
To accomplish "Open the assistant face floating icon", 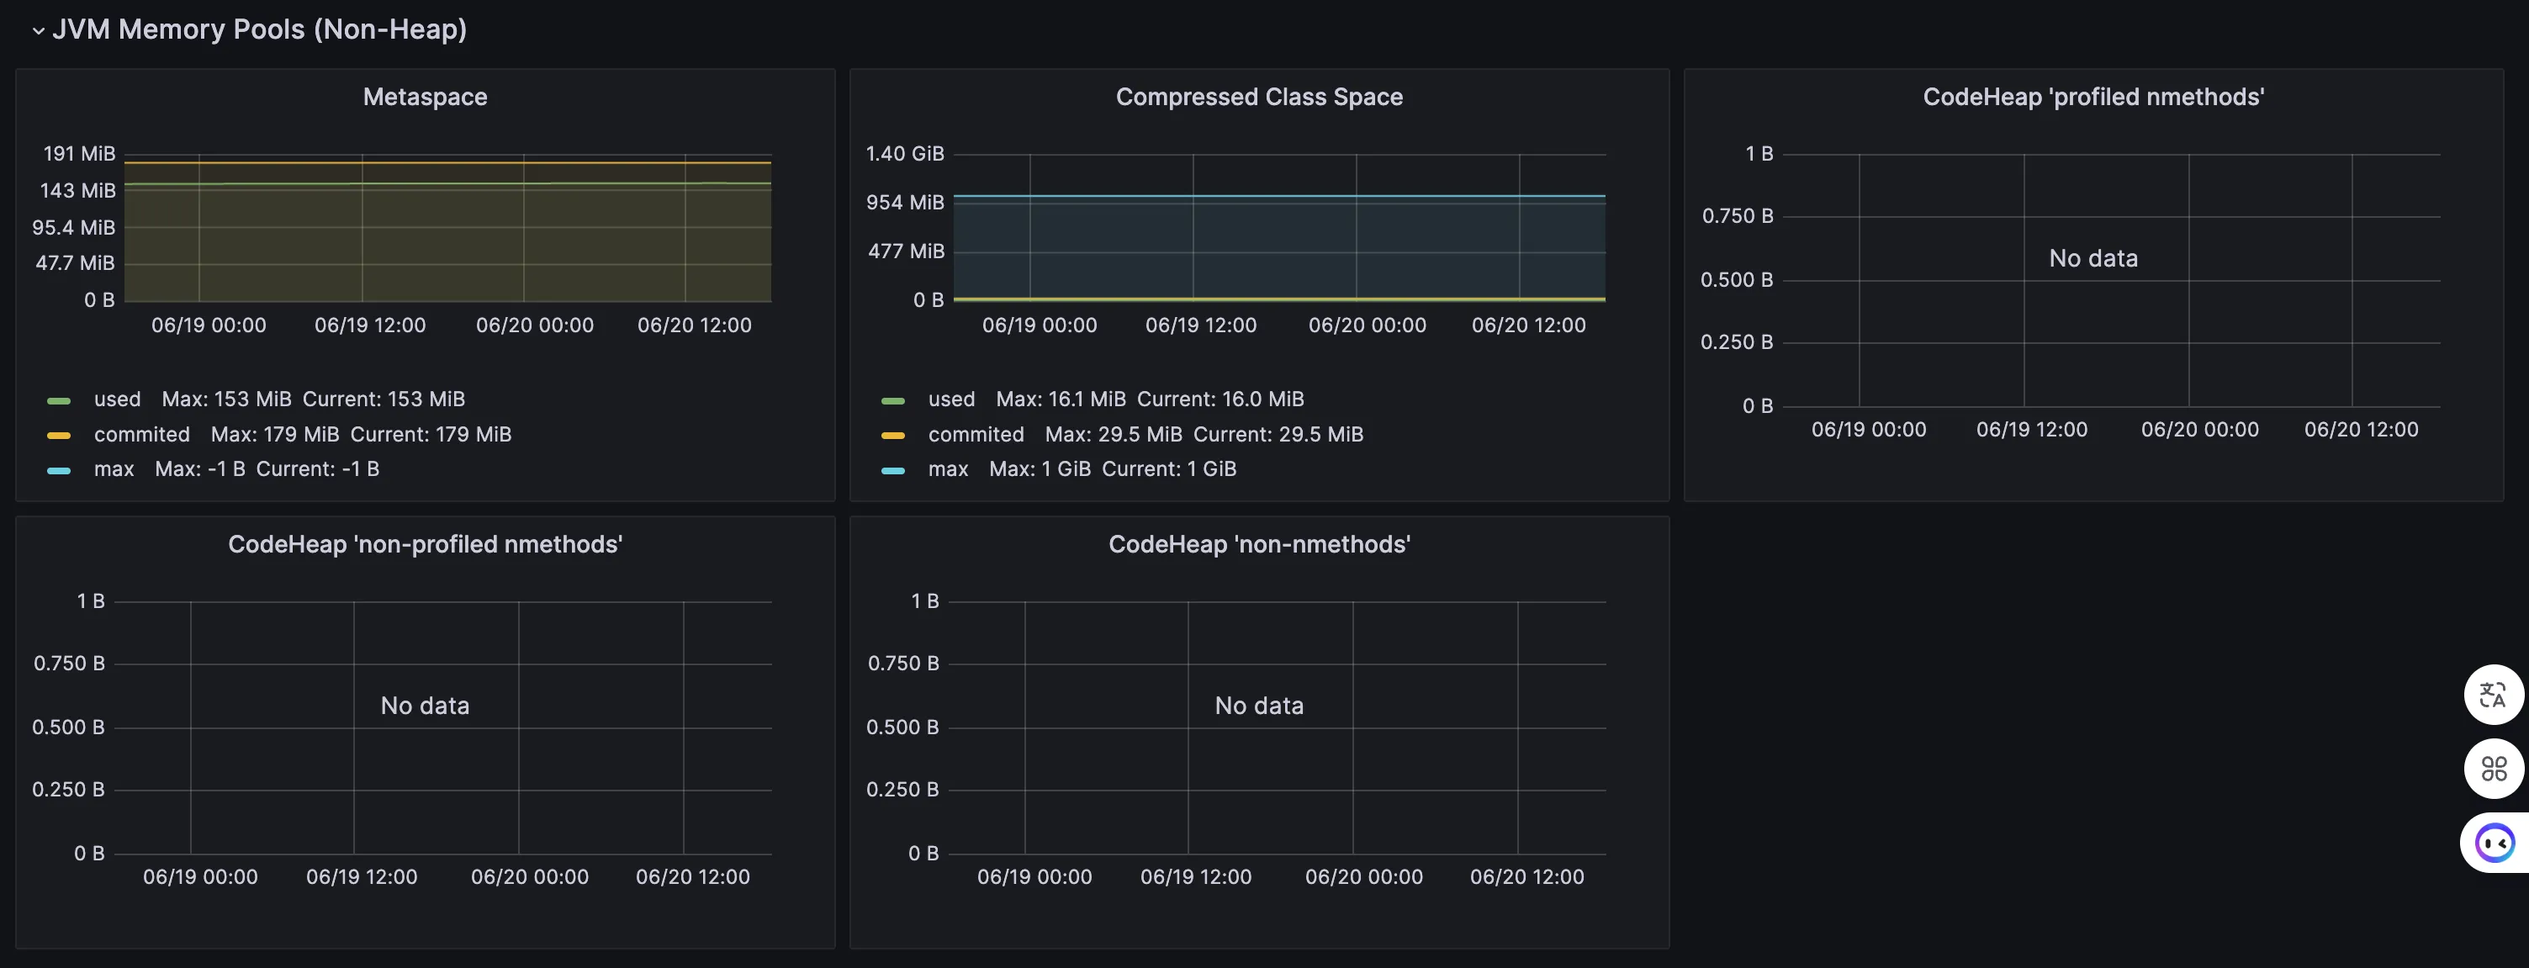I will tap(2495, 843).
